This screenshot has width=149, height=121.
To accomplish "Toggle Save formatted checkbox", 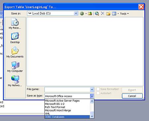I will click(x=98, y=89).
